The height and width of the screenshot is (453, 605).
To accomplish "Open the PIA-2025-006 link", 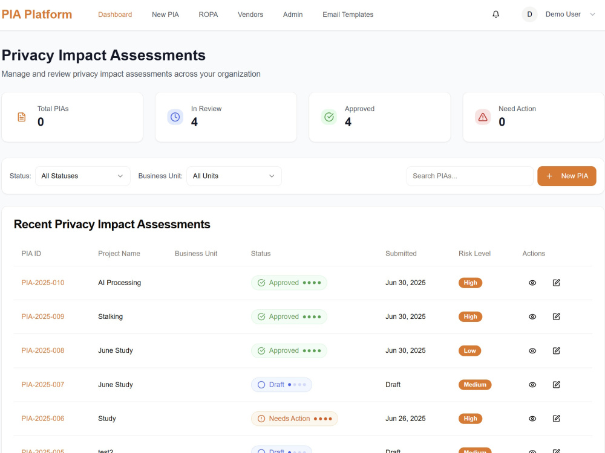I will pyautogui.click(x=43, y=419).
